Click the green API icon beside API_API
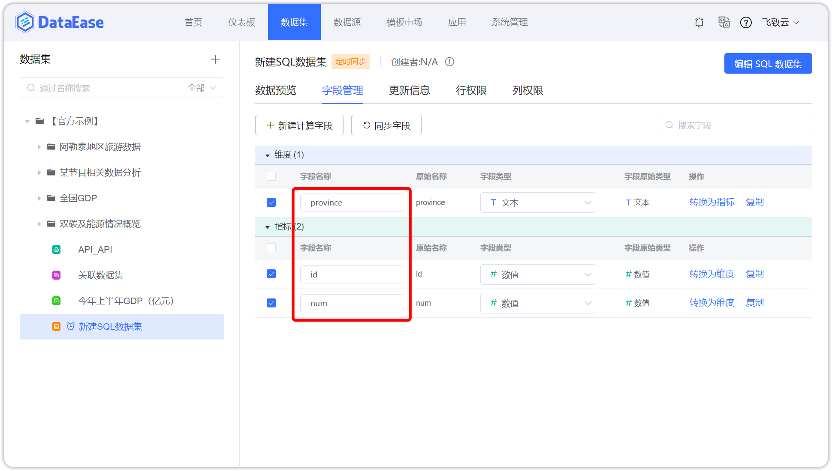This screenshot has height=471, width=832. [x=56, y=249]
